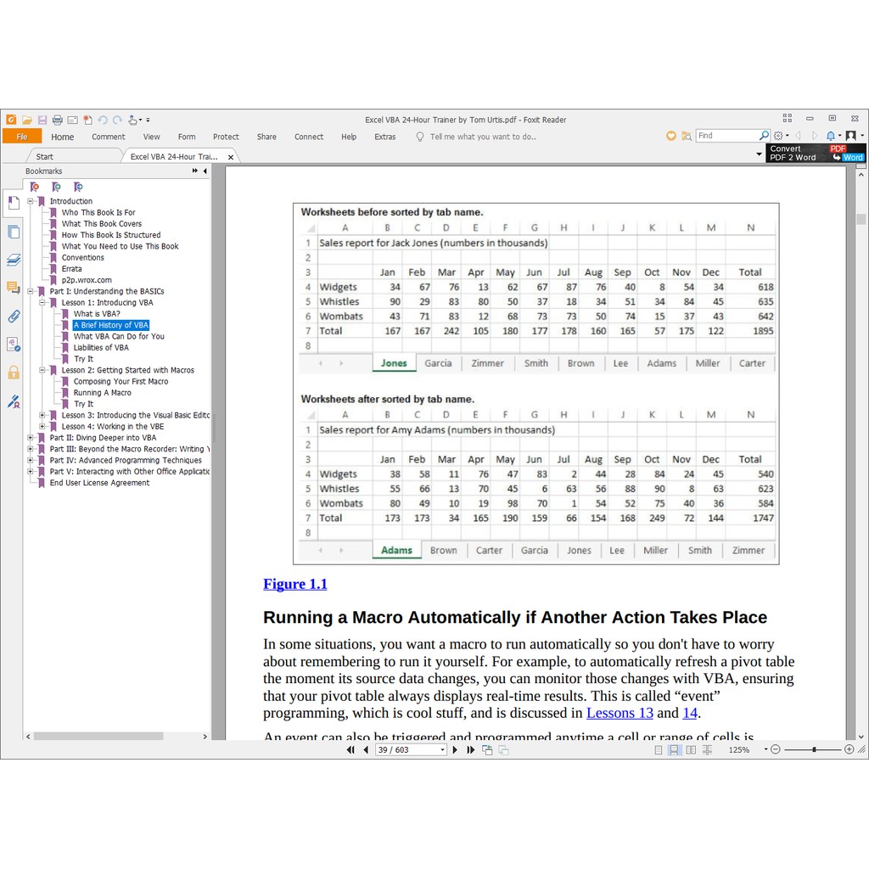This screenshot has height=869, width=869.
Task: Open the Attachments paperclip panel
Action: tap(13, 317)
